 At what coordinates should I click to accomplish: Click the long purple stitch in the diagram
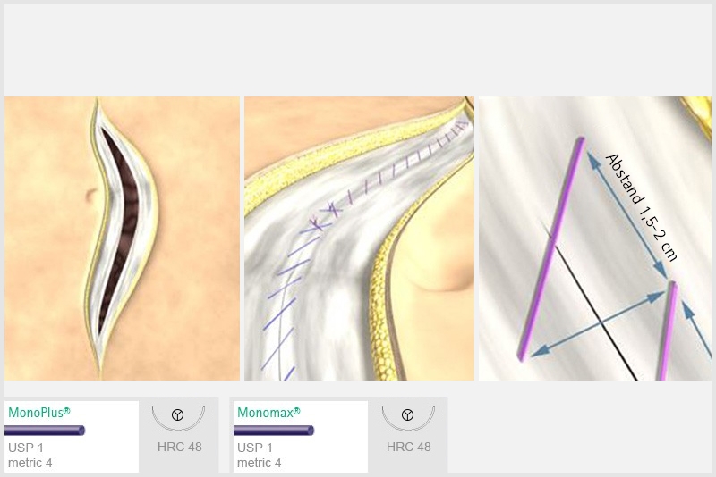(551, 248)
